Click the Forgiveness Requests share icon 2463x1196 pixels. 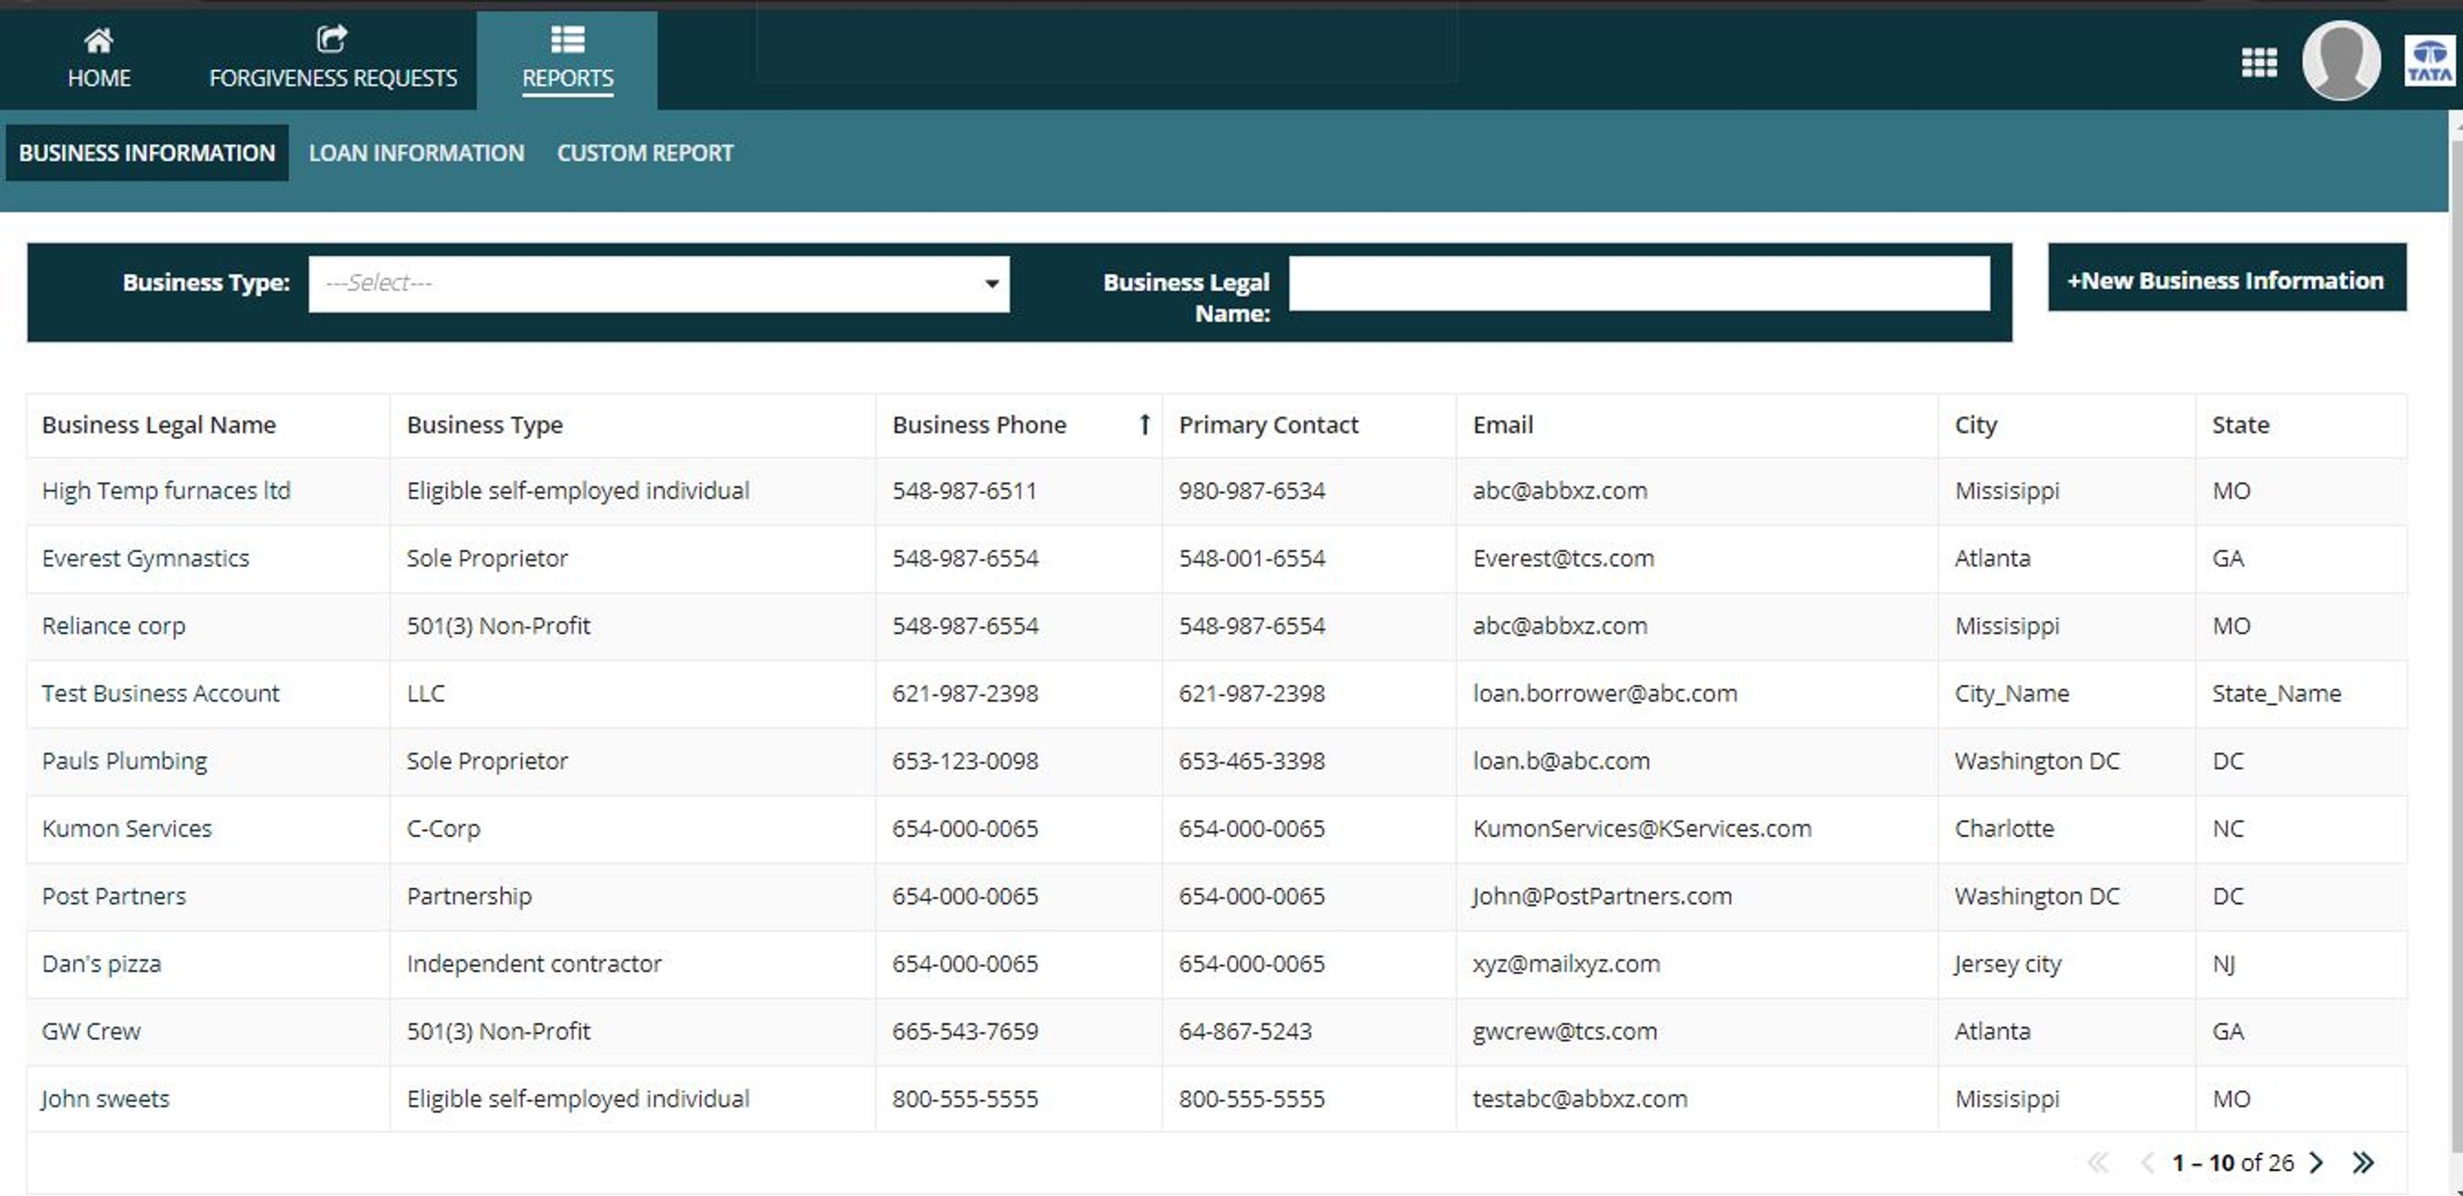pyautogui.click(x=332, y=39)
